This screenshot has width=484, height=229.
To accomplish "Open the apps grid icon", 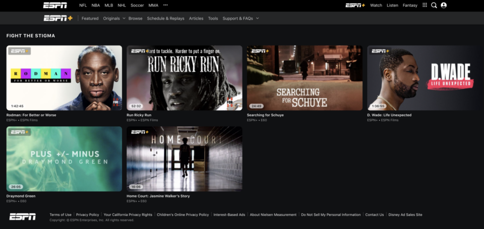I will coord(425,5).
